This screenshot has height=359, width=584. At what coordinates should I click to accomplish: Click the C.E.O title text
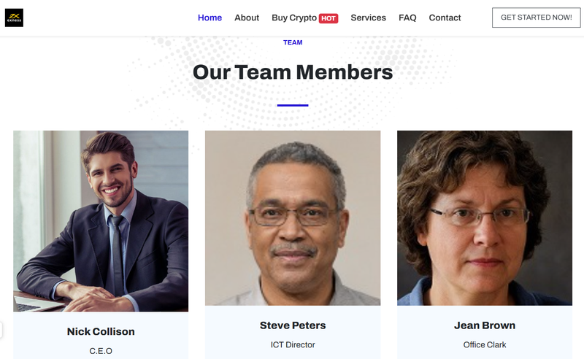101,351
